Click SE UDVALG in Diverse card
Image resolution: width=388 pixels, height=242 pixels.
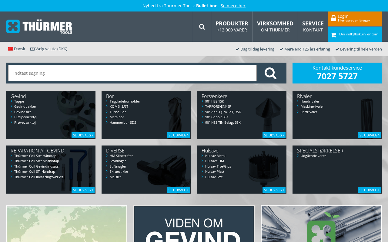coord(179,190)
